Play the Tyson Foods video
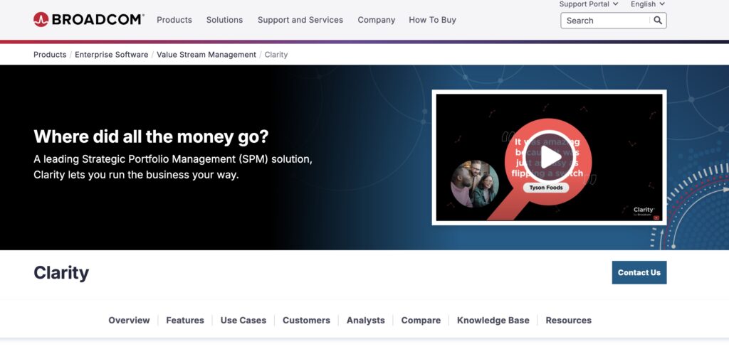The width and height of the screenshot is (729, 349). 549,157
